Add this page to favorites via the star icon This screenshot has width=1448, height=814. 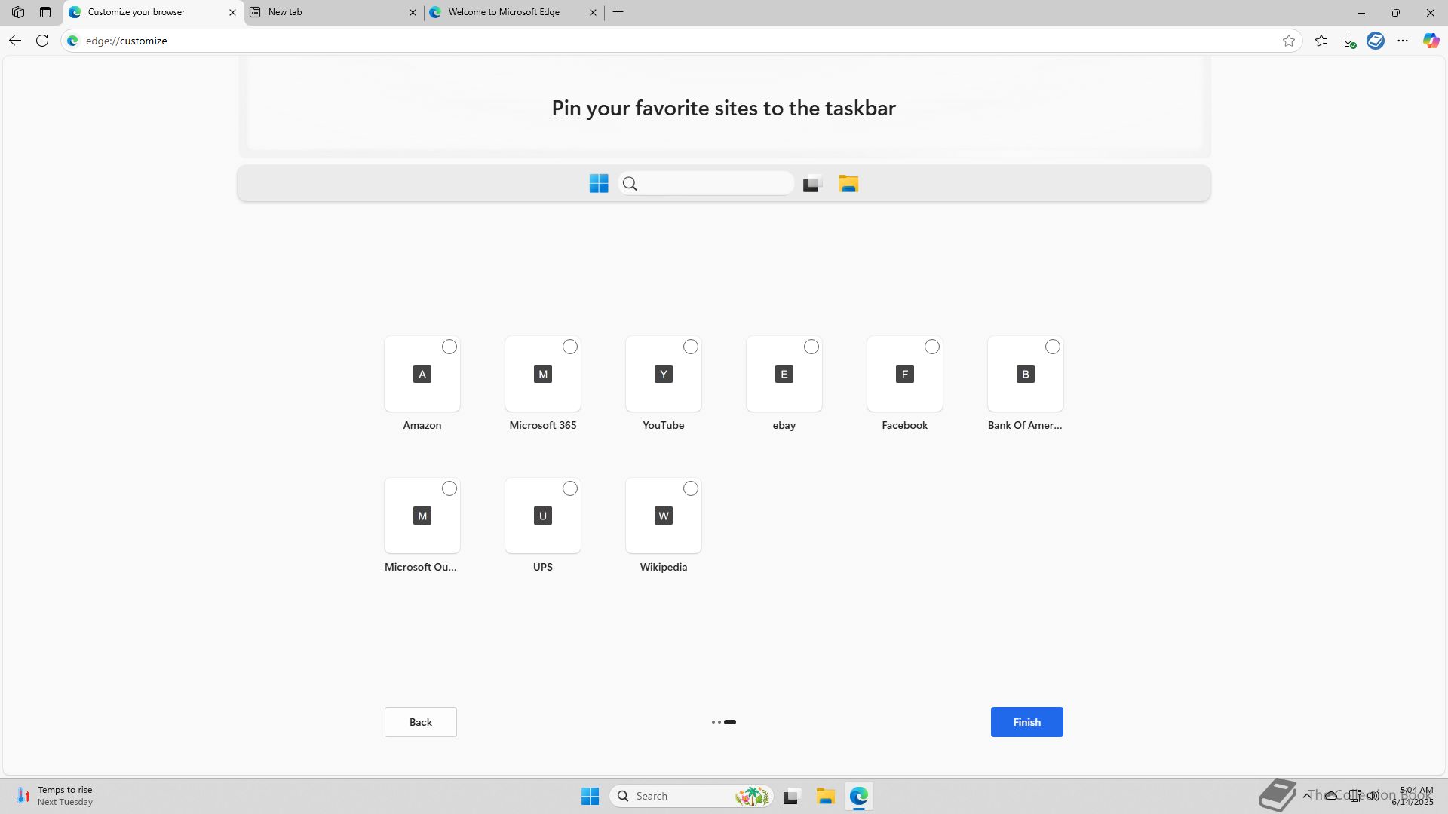tap(1289, 41)
